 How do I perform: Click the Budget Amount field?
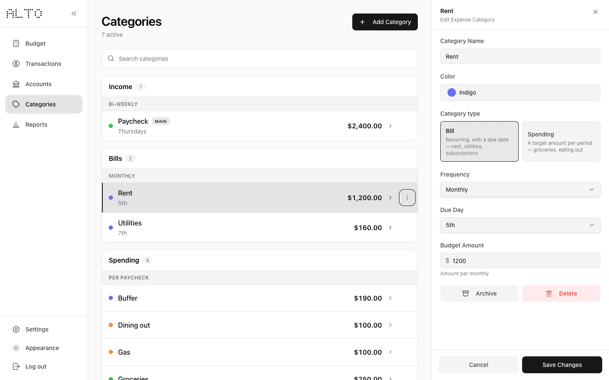(520, 261)
